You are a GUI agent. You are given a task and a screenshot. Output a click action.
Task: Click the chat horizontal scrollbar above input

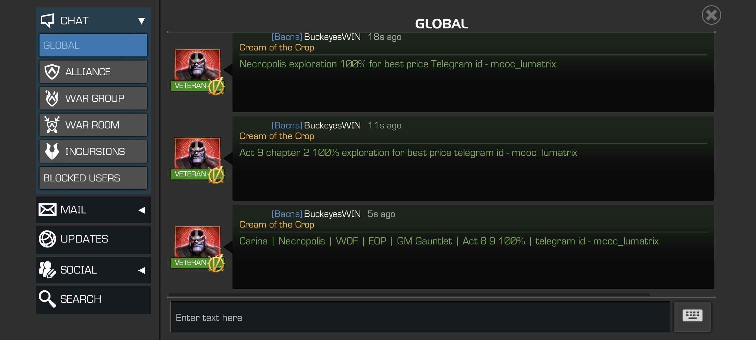(x=409, y=294)
